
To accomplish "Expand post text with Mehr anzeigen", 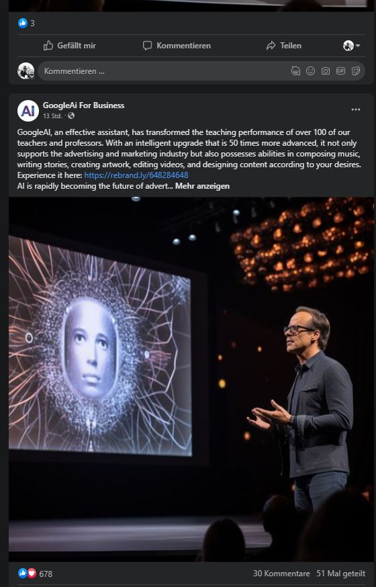I will point(202,186).
